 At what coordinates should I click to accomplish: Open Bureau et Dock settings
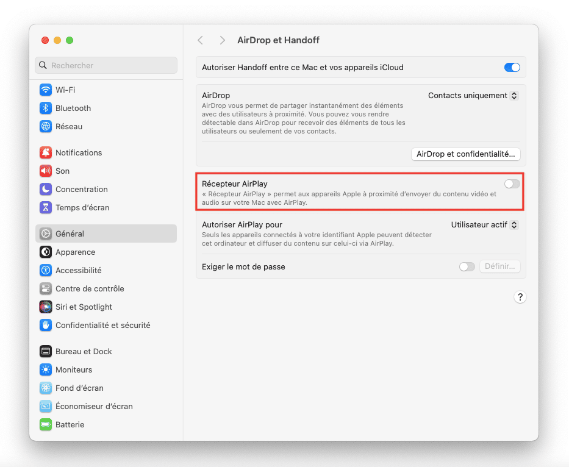pyautogui.click(x=84, y=351)
